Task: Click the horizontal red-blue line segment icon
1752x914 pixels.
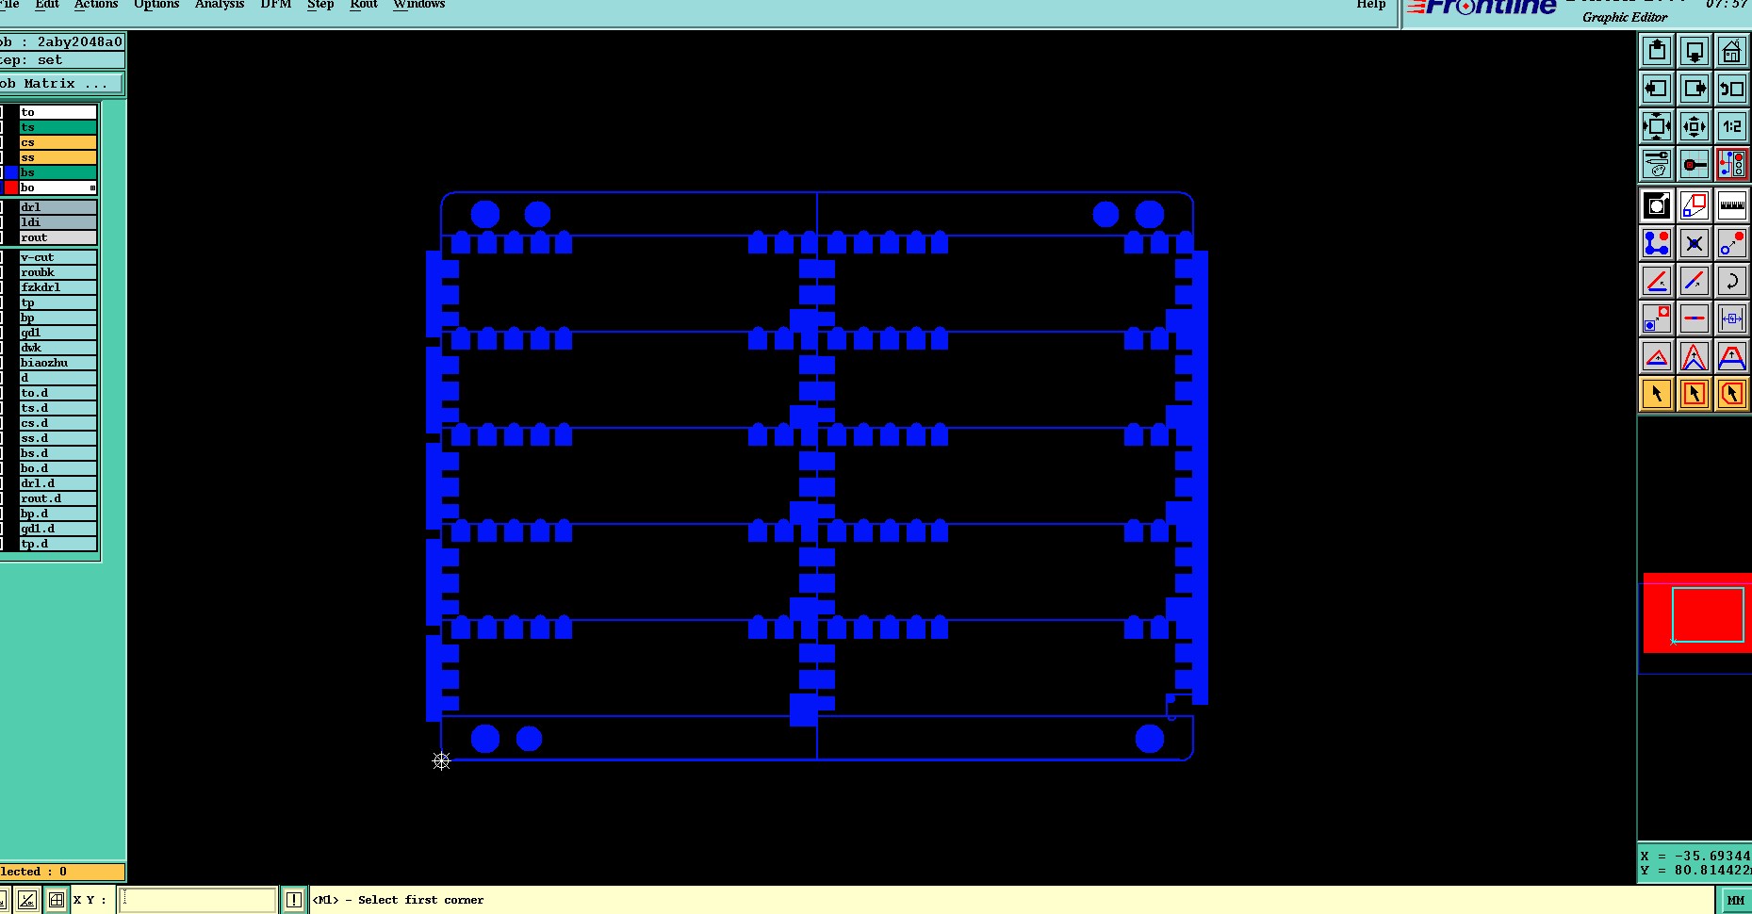Action: (1695, 318)
